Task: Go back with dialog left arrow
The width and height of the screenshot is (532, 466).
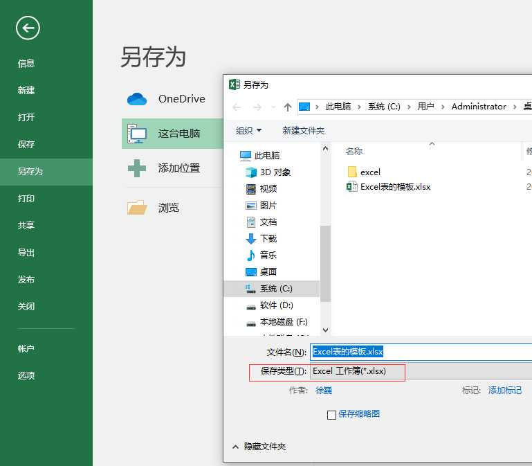Action: 237,107
